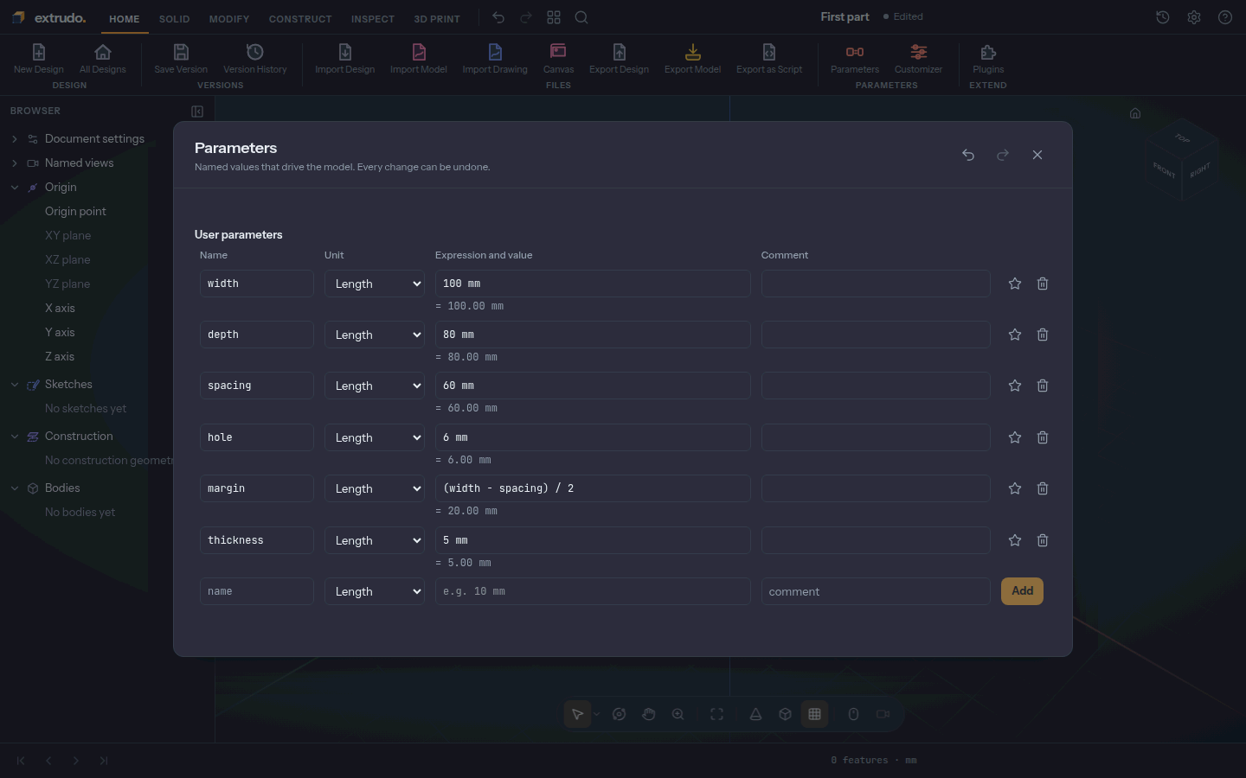The width and height of the screenshot is (1246, 778).
Task: Delete the hole parameter
Action: tap(1043, 437)
